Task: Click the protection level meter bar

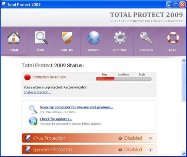Action: point(124,79)
